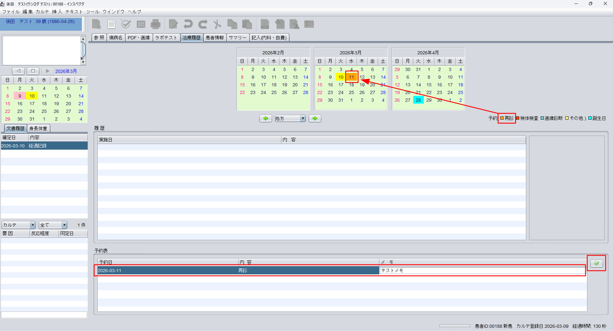Click the green right arrow next to 処方

(315, 118)
